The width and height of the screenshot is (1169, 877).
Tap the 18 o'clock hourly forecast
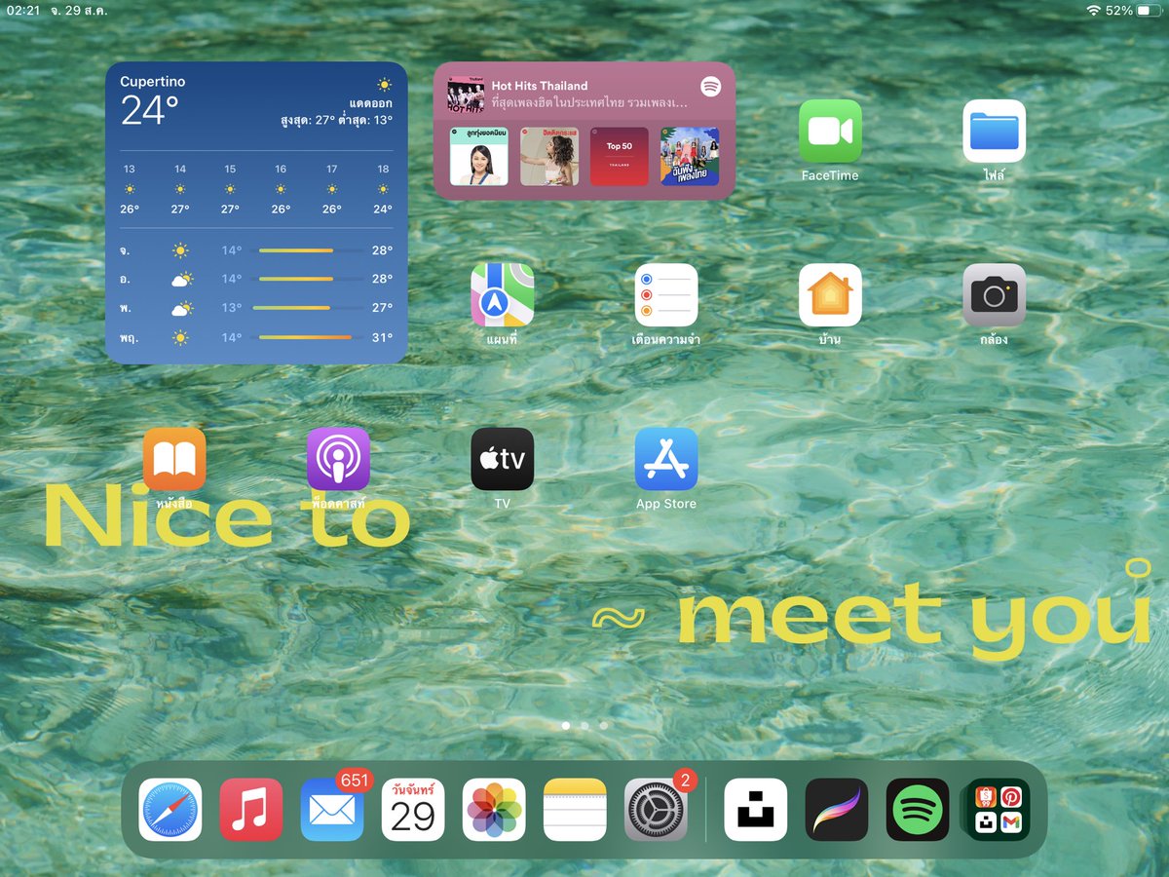click(x=383, y=189)
